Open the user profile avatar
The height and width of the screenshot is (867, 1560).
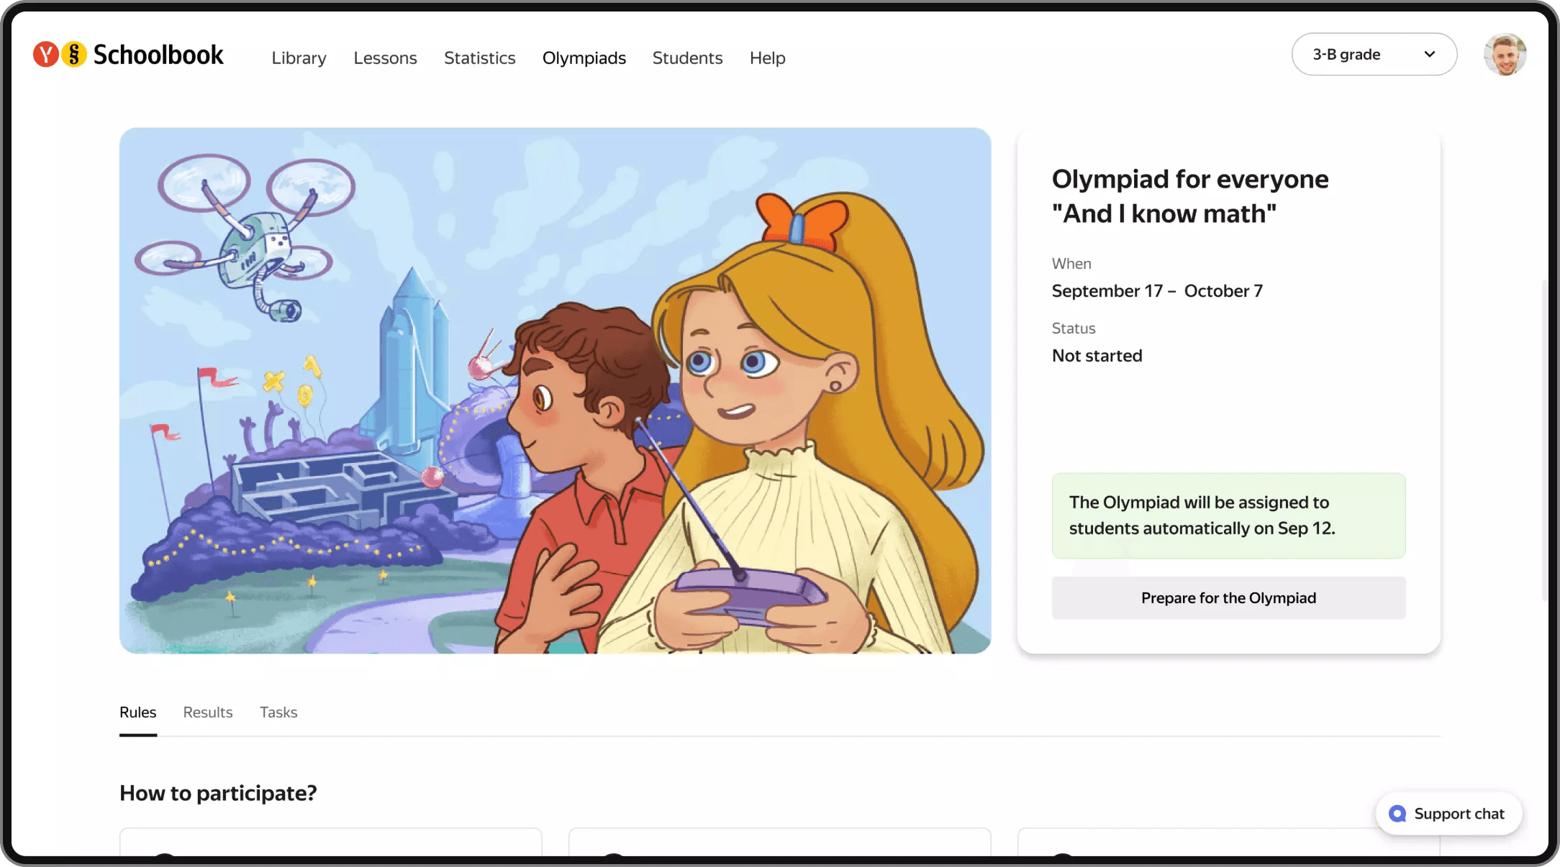1505,55
